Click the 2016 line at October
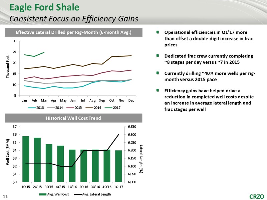Screen dimensions: 267x200 click(112, 56)
